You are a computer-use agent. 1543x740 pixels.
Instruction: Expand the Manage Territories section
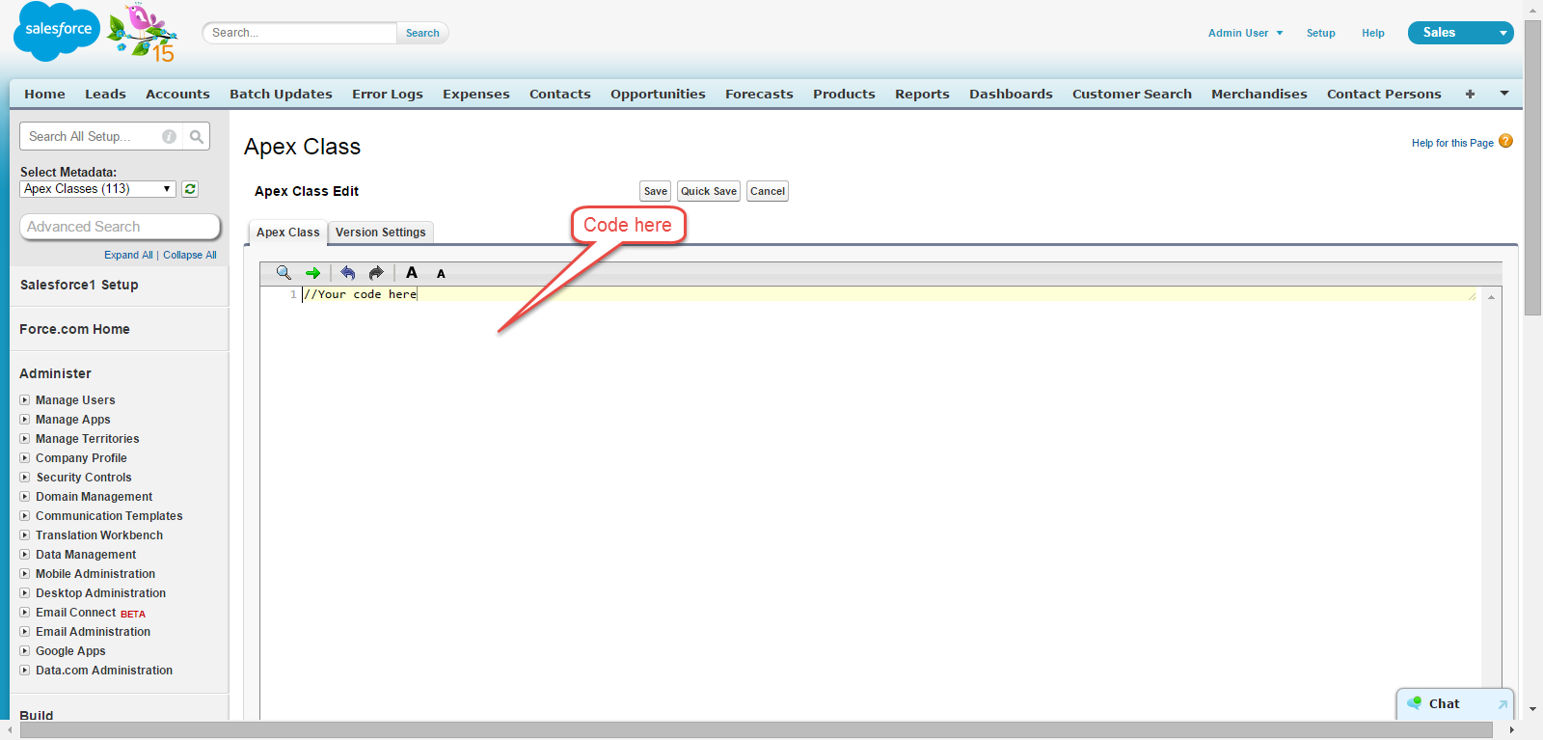25,438
